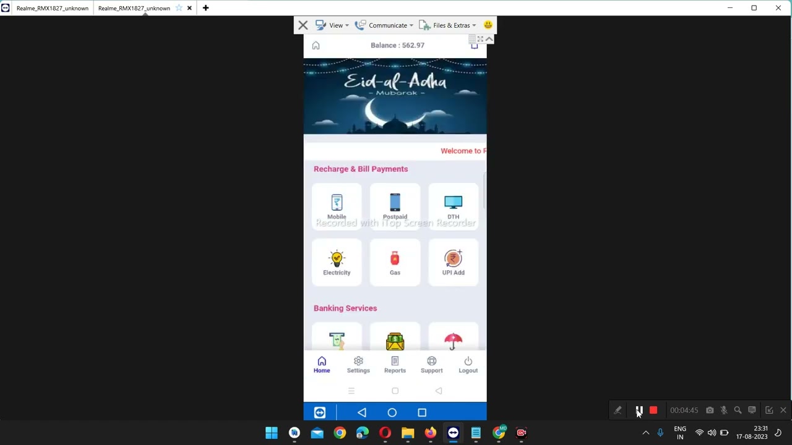This screenshot has height=445, width=792.
Task: Open iTop Screen Recorder taskbar icon
Action: 521,433
